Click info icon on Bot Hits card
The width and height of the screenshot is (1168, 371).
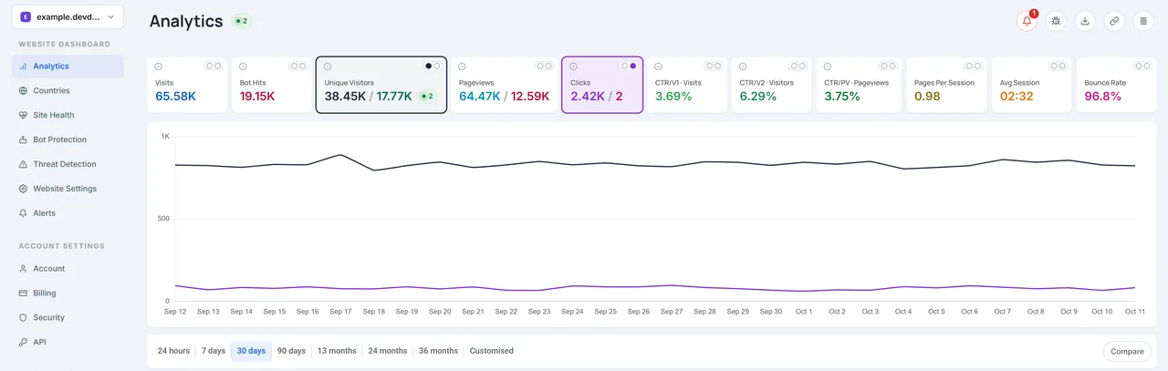point(244,67)
